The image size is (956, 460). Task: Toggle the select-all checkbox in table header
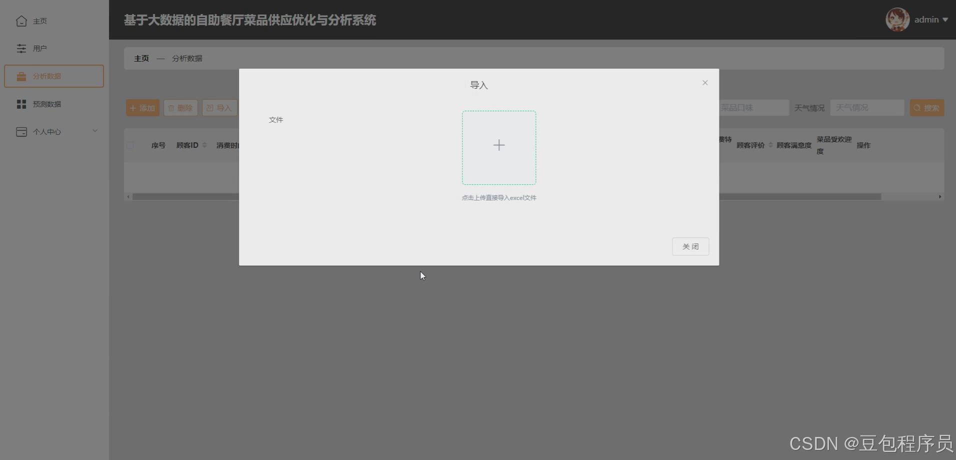coord(130,145)
